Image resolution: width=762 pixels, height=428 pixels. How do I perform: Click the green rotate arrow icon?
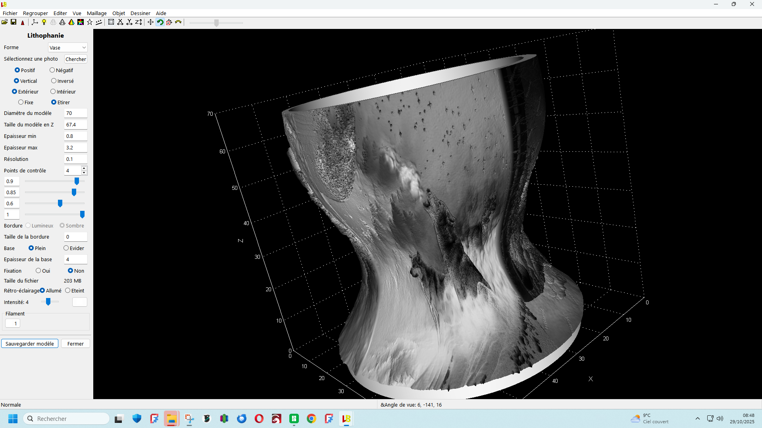[x=160, y=22]
